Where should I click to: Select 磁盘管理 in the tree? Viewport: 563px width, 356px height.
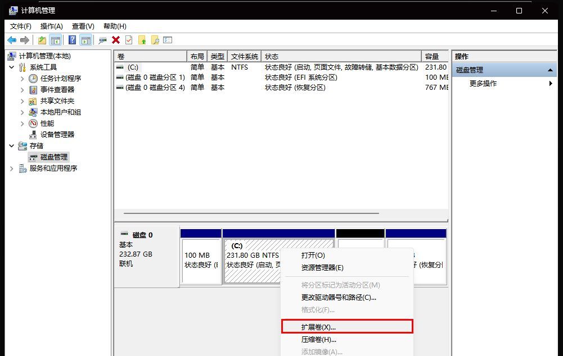(x=54, y=157)
